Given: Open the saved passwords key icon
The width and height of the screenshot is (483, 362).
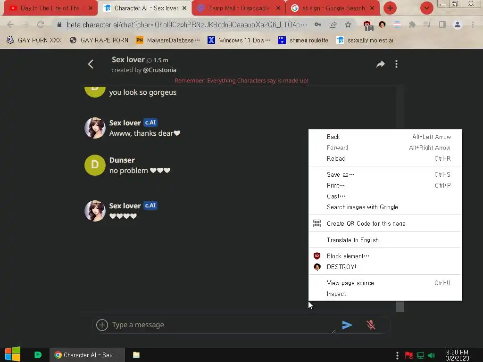Looking at the screenshot, I should [x=317, y=25].
